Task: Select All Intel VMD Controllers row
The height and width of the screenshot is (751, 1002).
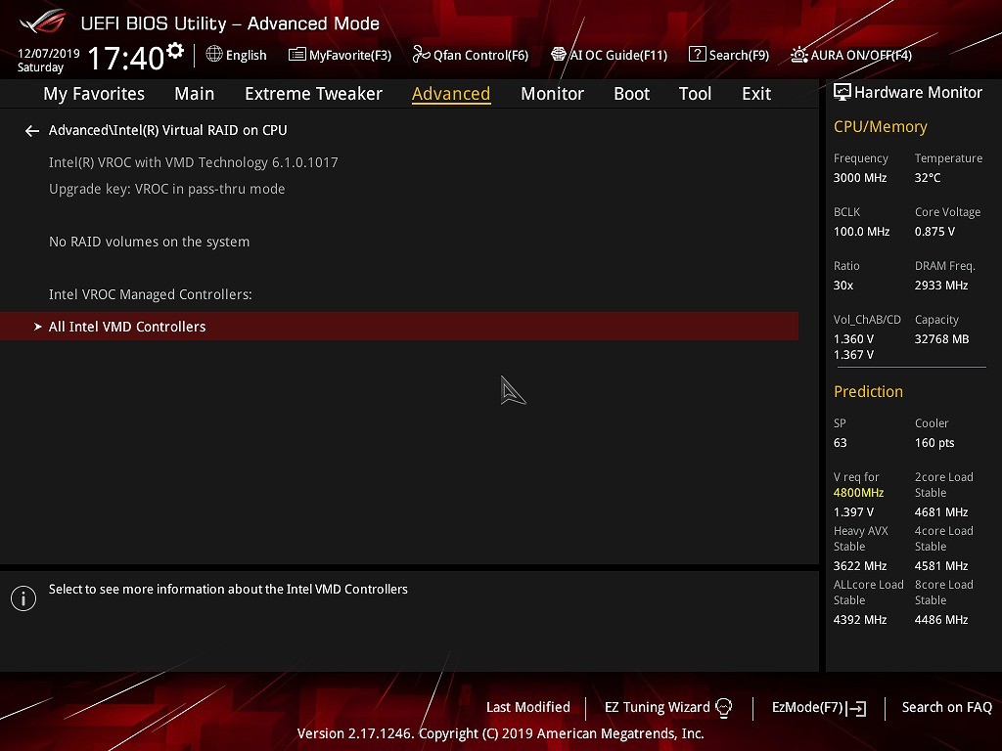Action: (399, 327)
